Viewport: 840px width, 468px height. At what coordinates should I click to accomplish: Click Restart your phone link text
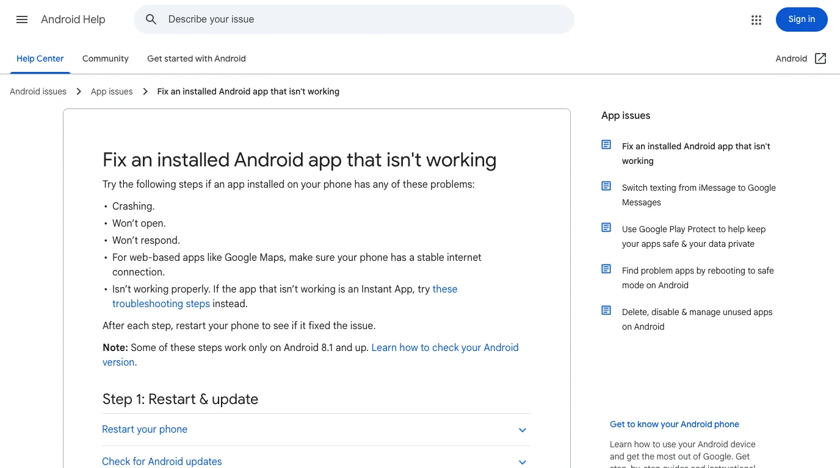145,429
